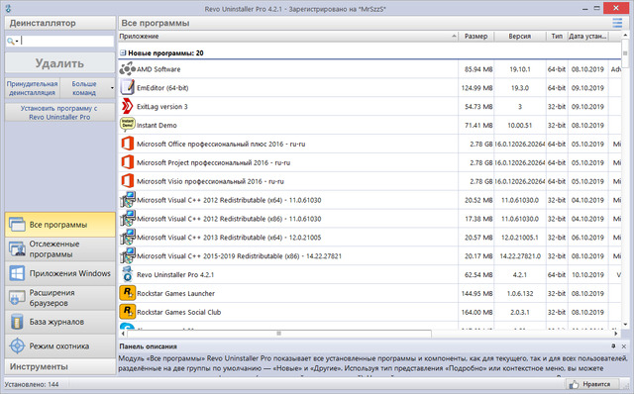
Task: Select the Instant Demo row name
Action: pyautogui.click(x=157, y=126)
